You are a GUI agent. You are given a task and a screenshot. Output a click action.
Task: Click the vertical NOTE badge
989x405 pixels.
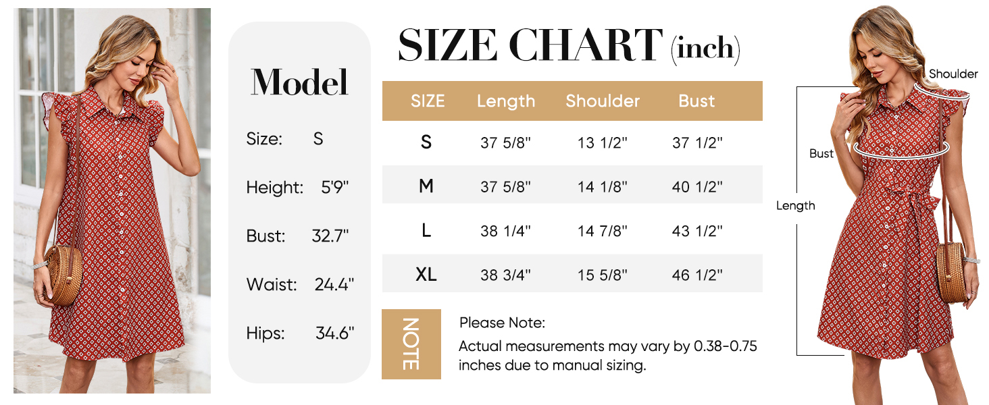point(411,344)
